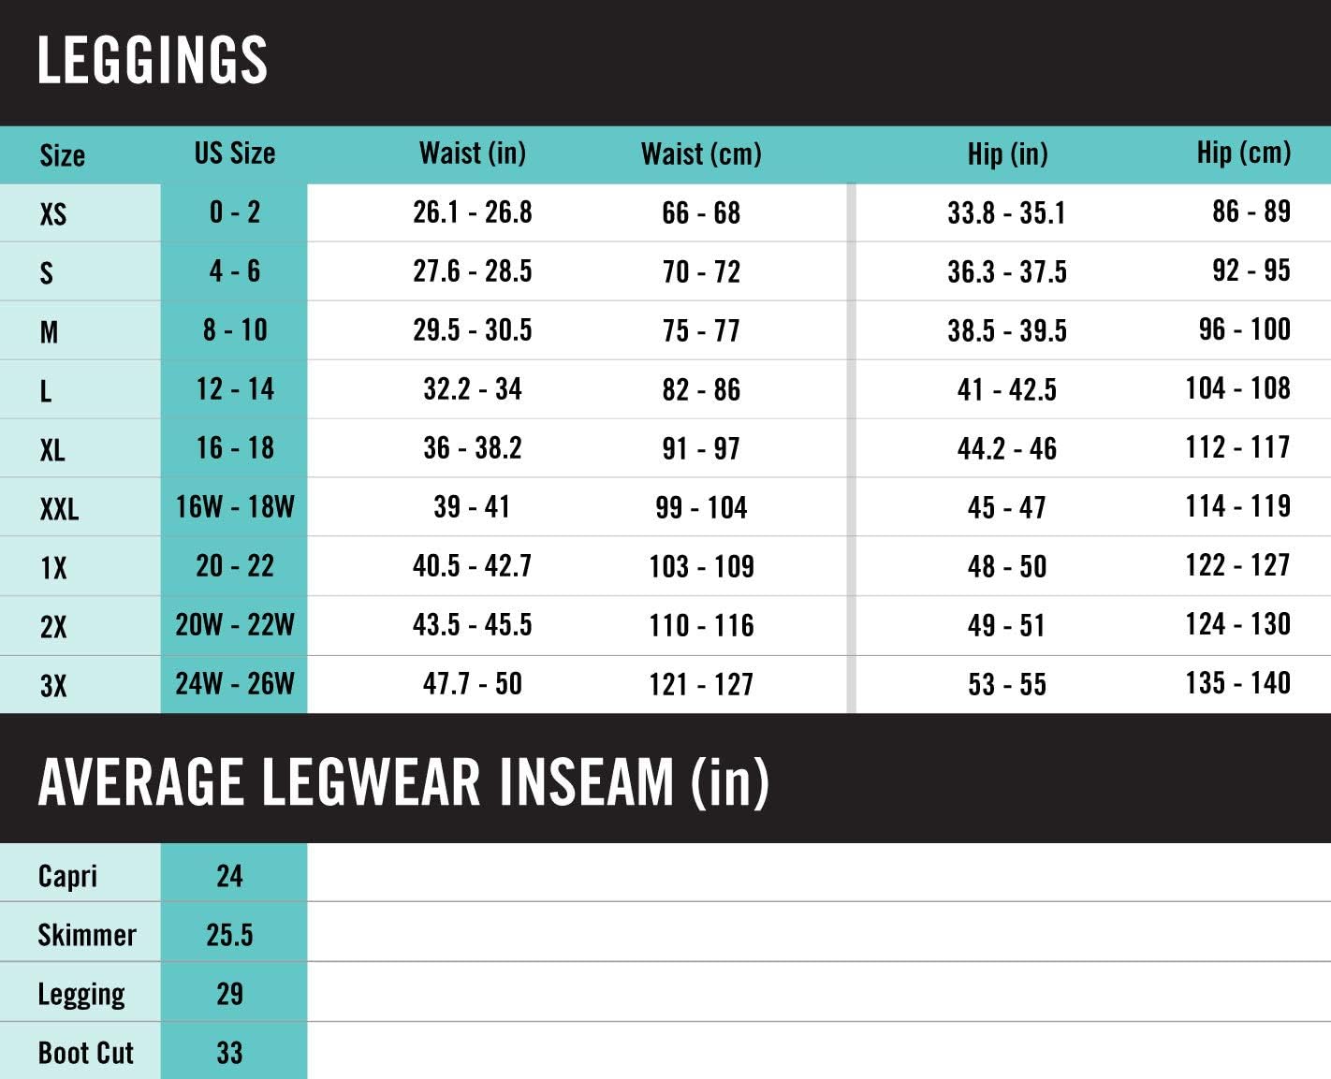Select the XXL size row label

pos(59,509)
